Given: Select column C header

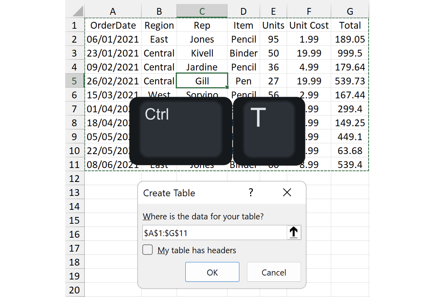Looking at the screenshot, I should pos(202,12).
